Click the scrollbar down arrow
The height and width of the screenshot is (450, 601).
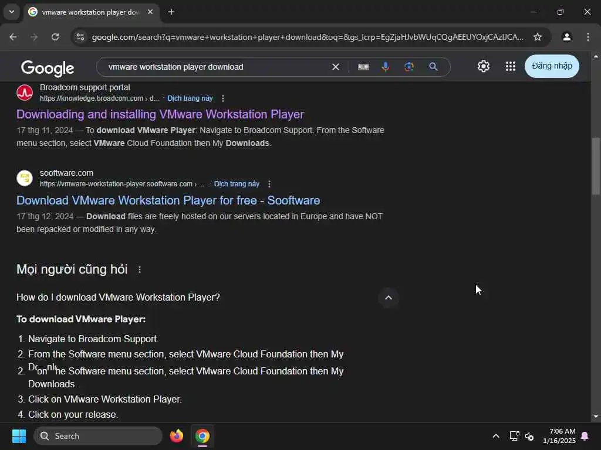596,417
